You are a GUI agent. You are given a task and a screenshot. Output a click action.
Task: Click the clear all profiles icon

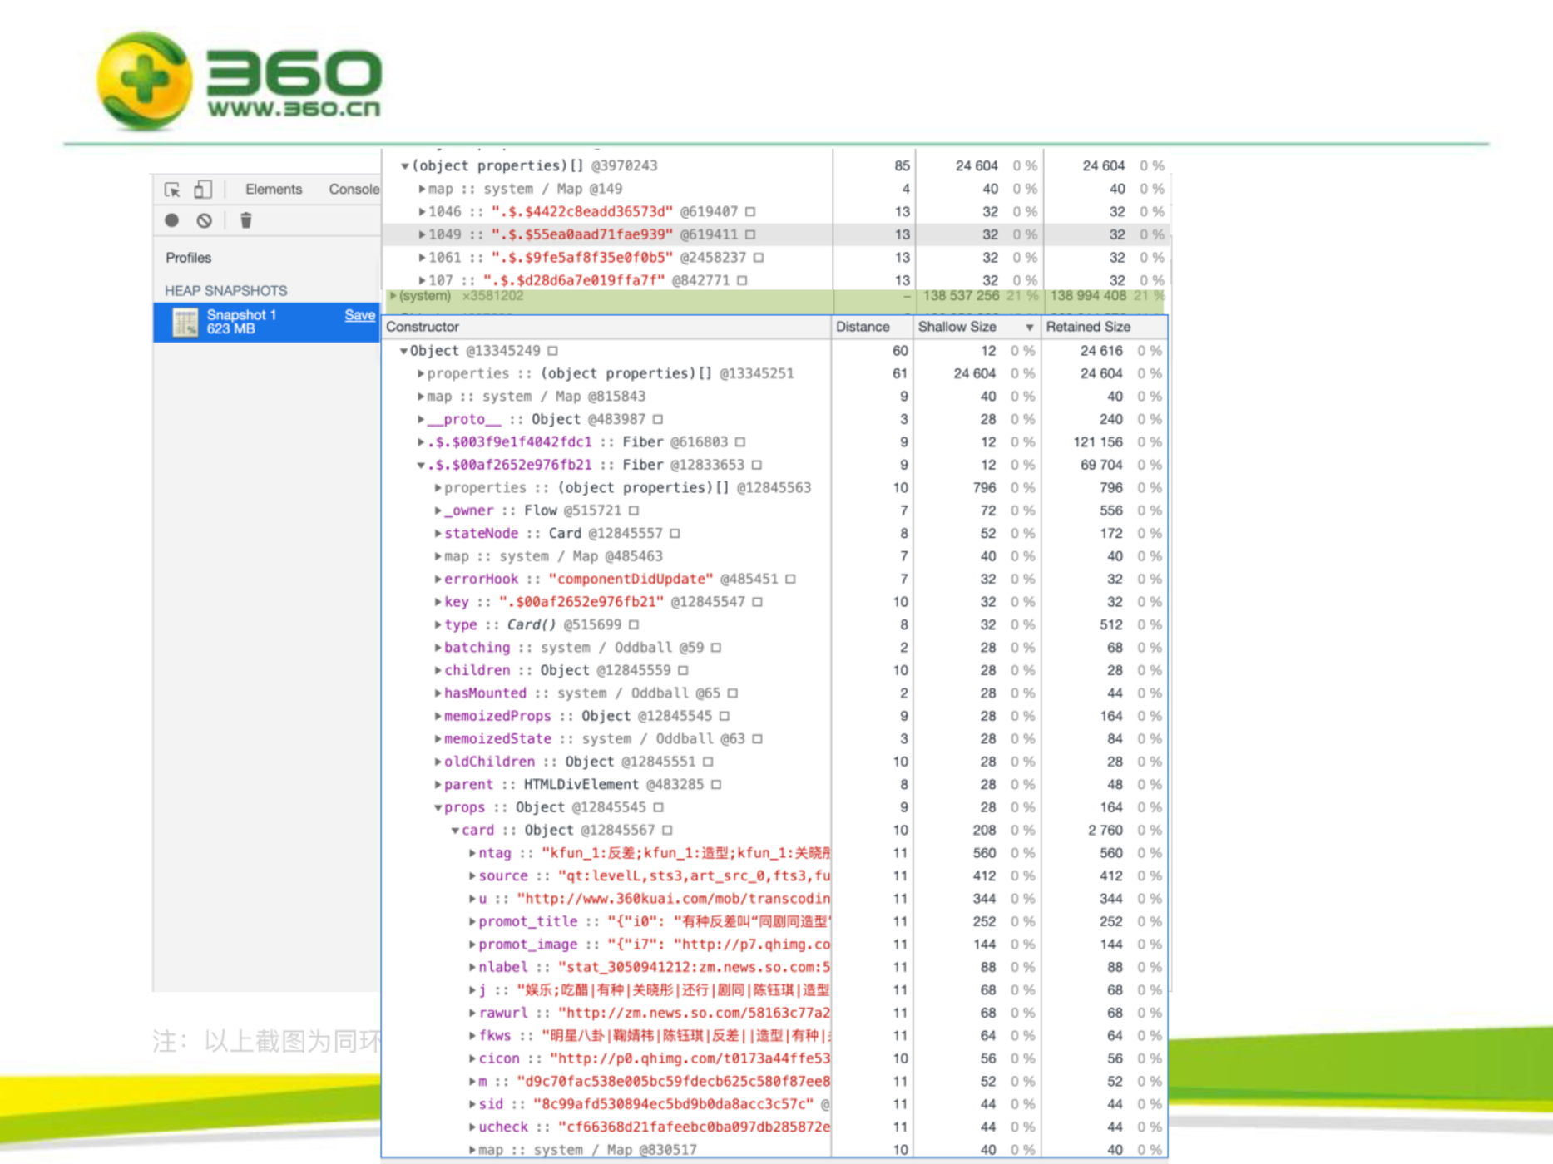pyautogui.click(x=204, y=220)
